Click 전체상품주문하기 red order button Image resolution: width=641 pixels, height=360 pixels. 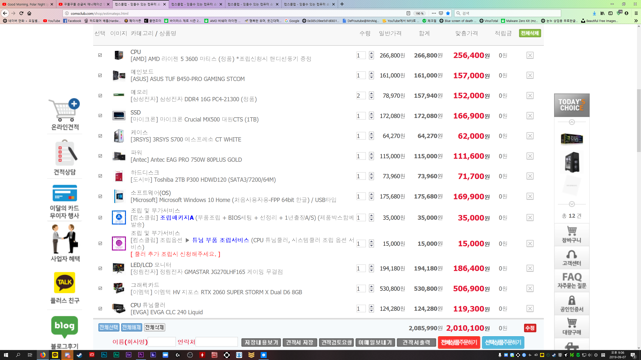pyautogui.click(x=459, y=342)
